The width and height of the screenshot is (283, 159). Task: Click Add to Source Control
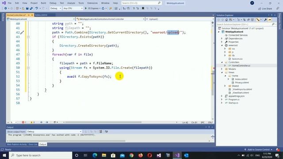[x=258, y=150]
